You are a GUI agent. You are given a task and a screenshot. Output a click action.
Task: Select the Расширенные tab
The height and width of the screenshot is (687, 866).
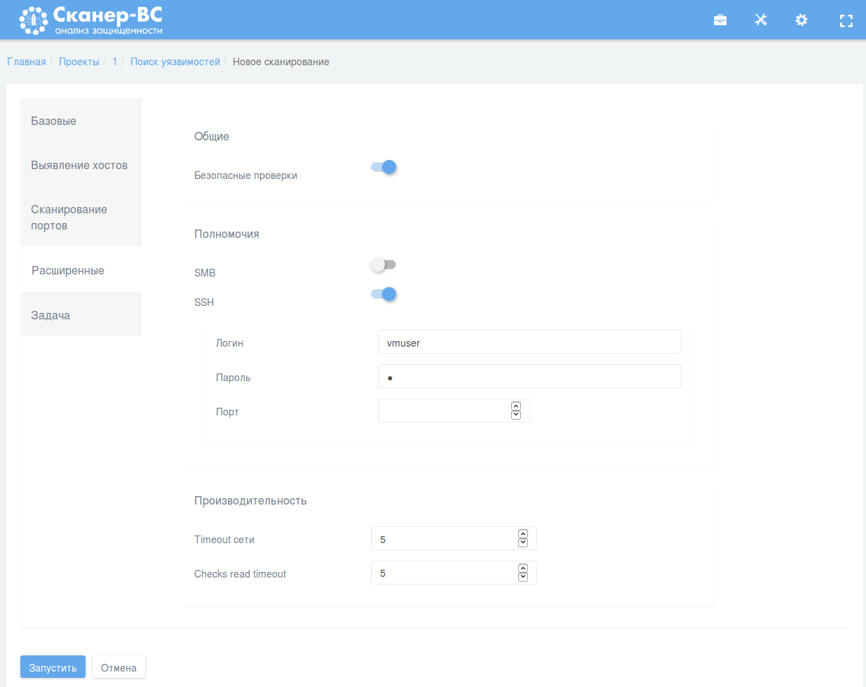(81, 270)
